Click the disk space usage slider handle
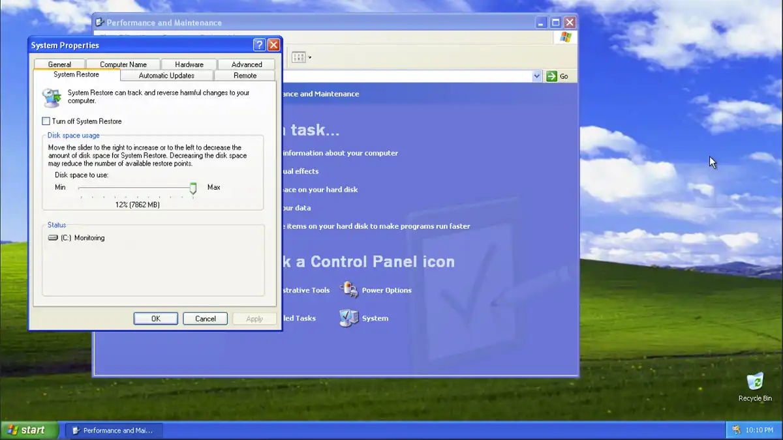Viewport: 783px width, 440px height. [x=193, y=188]
